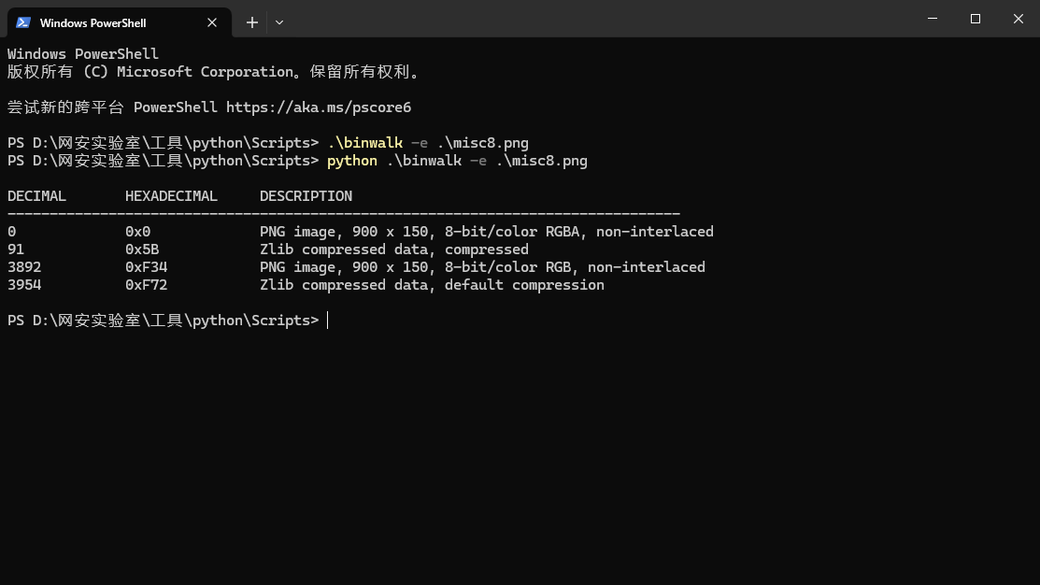Image resolution: width=1040 pixels, height=585 pixels.
Task: Click decimal offset 3954
Action: (x=24, y=285)
